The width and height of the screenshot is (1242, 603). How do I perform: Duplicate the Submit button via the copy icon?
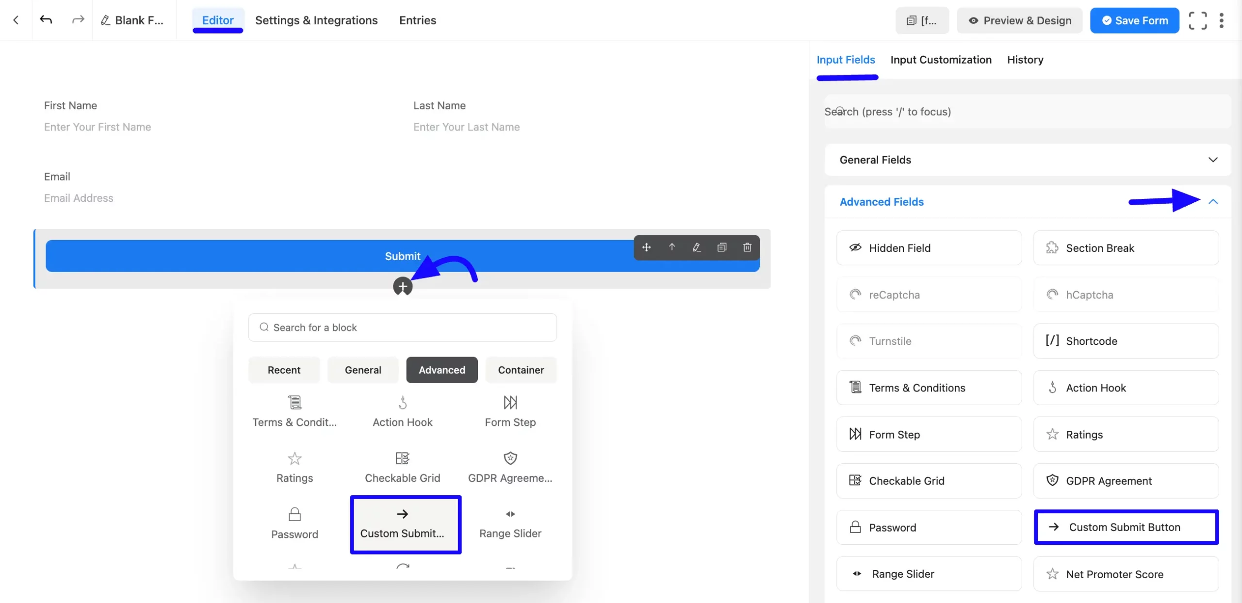click(722, 247)
